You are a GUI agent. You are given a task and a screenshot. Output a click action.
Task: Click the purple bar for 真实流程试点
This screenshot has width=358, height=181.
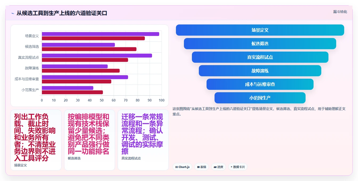(x=97, y=56)
